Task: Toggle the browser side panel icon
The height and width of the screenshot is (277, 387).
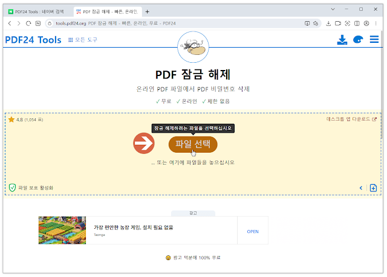Action: 357,24
